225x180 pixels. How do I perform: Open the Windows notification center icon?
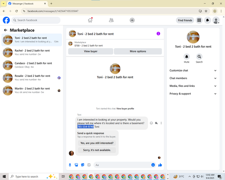[220, 177]
